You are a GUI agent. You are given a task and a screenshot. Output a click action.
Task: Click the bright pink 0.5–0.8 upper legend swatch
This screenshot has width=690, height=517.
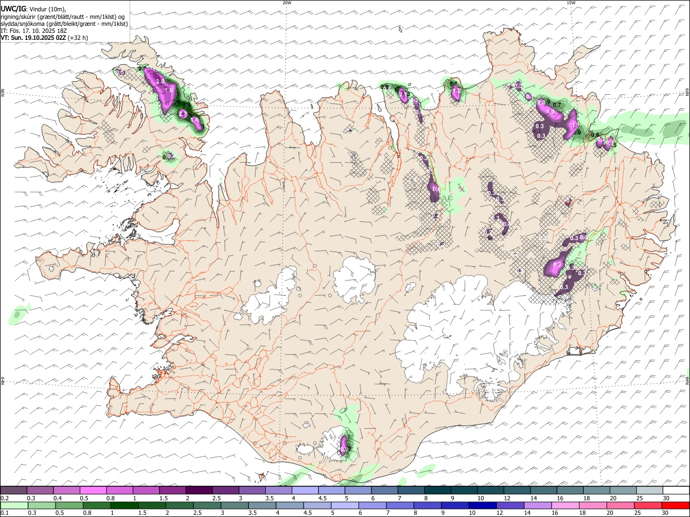click(93, 490)
